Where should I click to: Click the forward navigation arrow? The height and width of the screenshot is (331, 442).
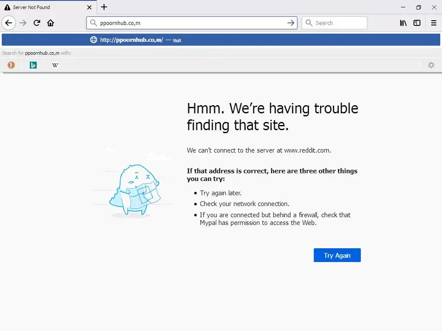(x=23, y=23)
